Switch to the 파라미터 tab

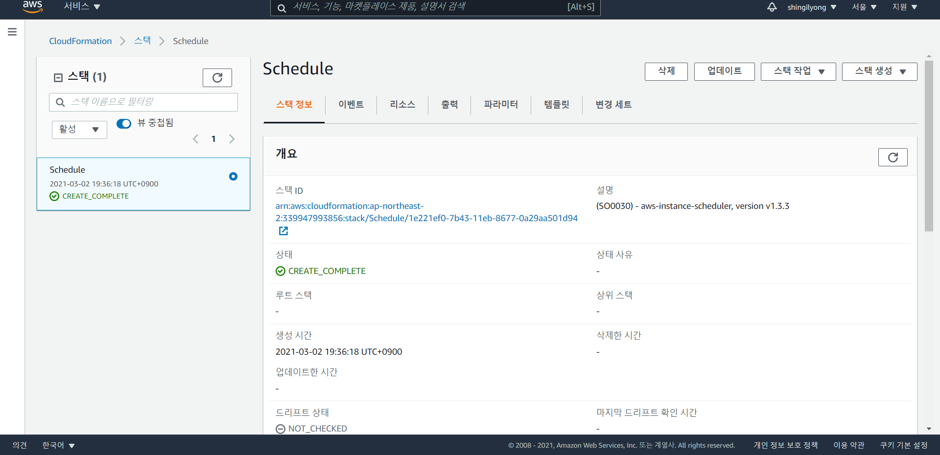501,105
